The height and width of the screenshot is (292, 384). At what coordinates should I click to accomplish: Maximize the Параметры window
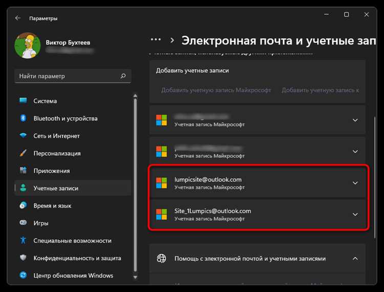[x=346, y=14]
